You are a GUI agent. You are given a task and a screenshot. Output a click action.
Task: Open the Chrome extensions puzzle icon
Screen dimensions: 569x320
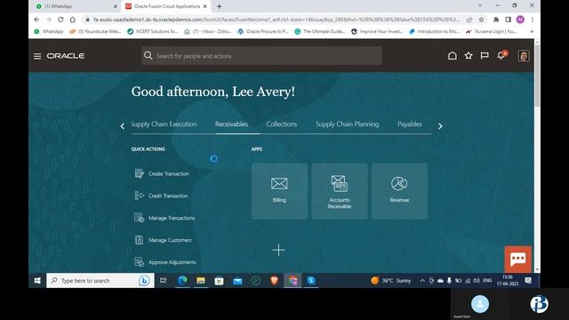click(x=496, y=20)
